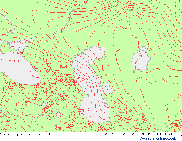Click the 1023 isobar label on the Caspian Sea
This screenshot has width=182, height=141.
click(x=79, y=78)
